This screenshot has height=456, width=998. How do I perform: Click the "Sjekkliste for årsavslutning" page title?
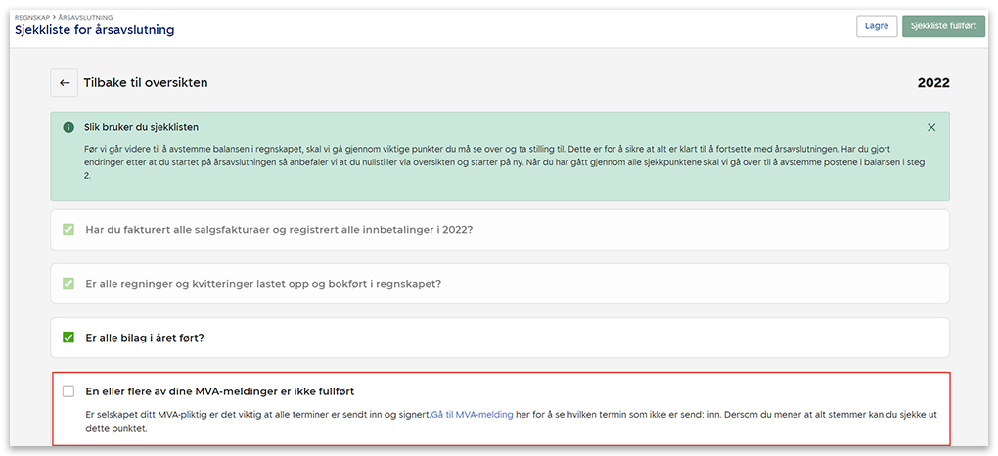click(x=94, y=30)
